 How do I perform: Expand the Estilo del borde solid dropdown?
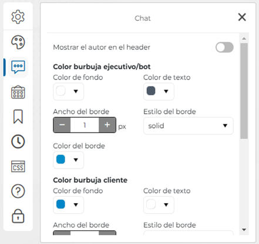click(189, 126)
